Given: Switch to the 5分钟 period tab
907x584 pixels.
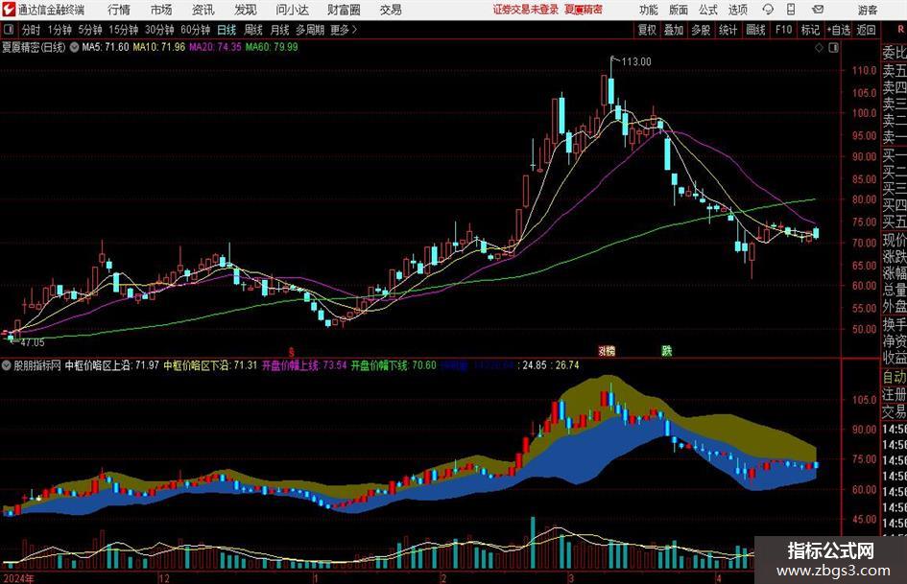Looking at the screenshot, I should [x=90, y=30].
